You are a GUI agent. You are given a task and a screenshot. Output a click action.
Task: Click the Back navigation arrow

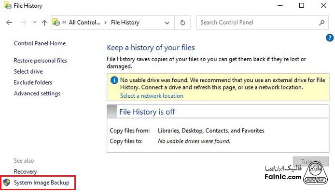click(x=9, y=23)
